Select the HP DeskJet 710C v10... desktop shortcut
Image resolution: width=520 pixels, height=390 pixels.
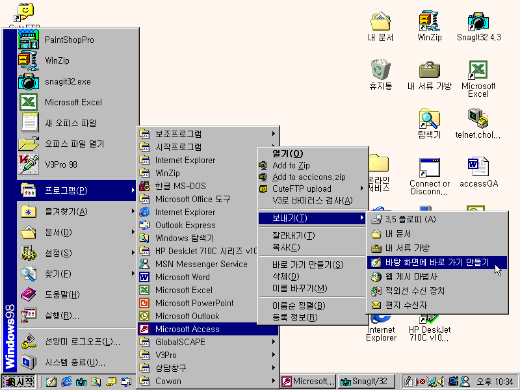[x=430, y=328]
